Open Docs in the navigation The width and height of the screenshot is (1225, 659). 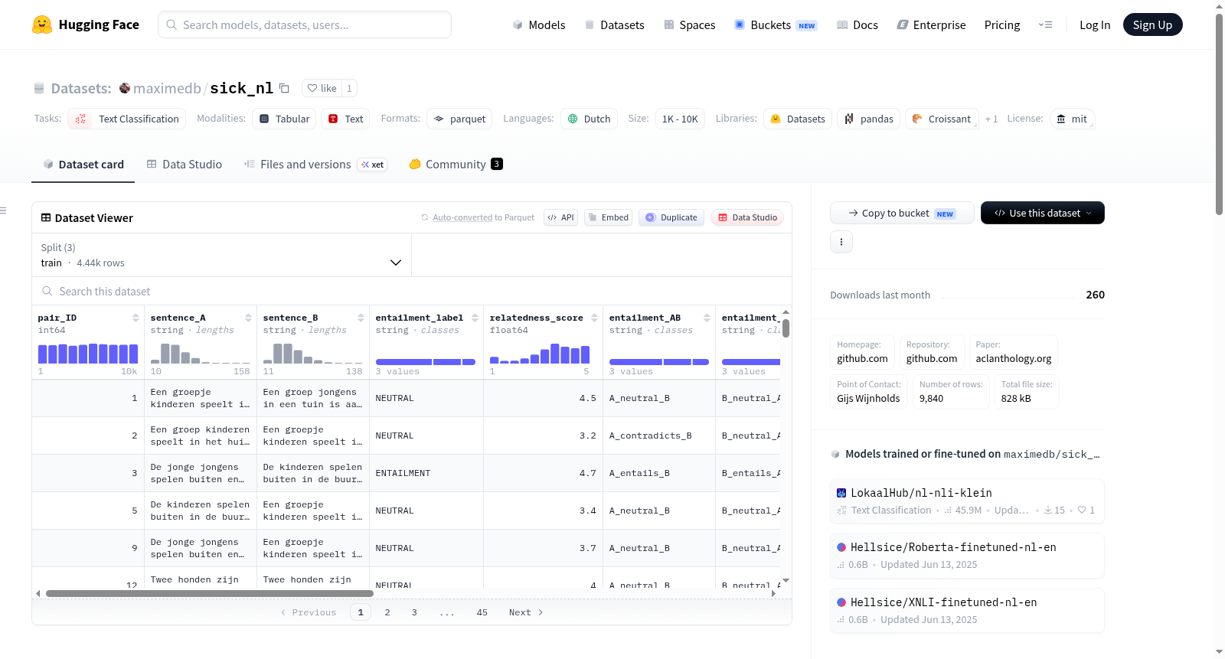[x=857, y=25]
